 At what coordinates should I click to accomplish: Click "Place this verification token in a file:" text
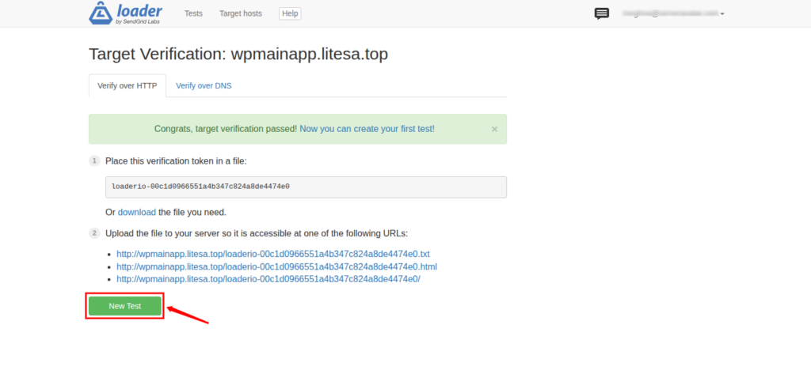[x=177, y=161]
